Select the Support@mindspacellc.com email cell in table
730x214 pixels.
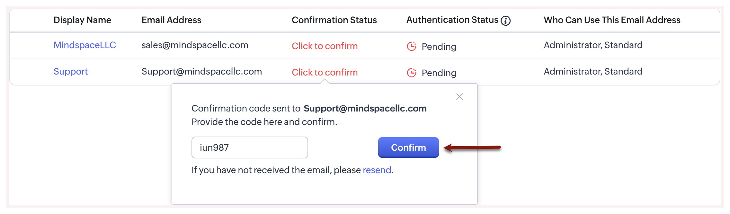pos(201,71)
